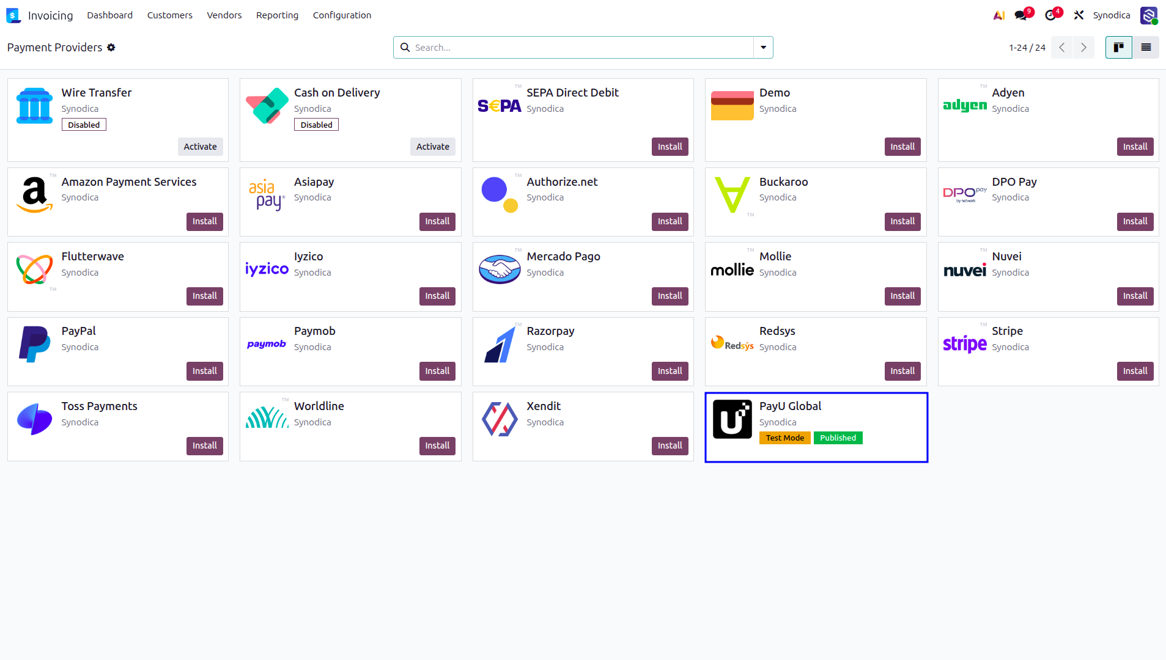Open the messages icon with badge 9

pyautogui.click(x=1021, y=15)
